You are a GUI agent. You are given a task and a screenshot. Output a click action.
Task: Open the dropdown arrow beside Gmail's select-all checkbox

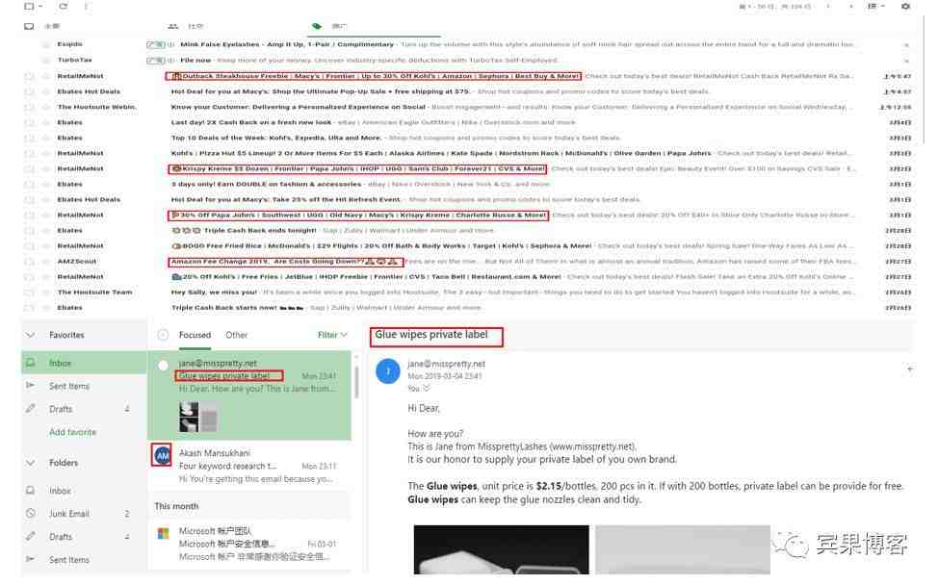40,6
